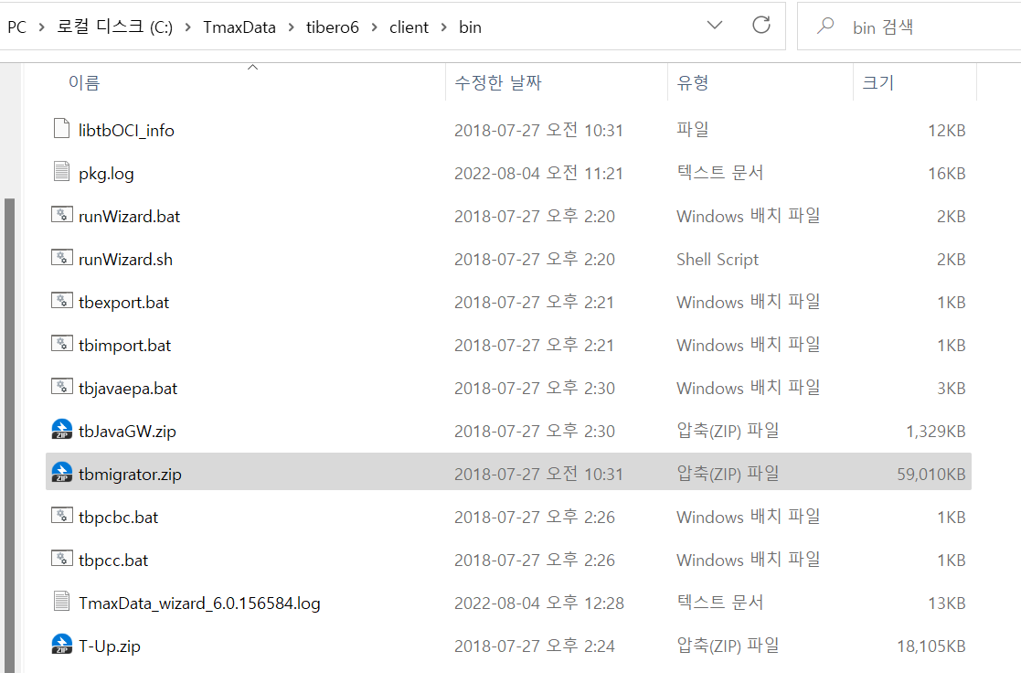1021x673 pixels.
Task: Click date 2022-08-04 오후 12:28
Action: click(539, 604)
